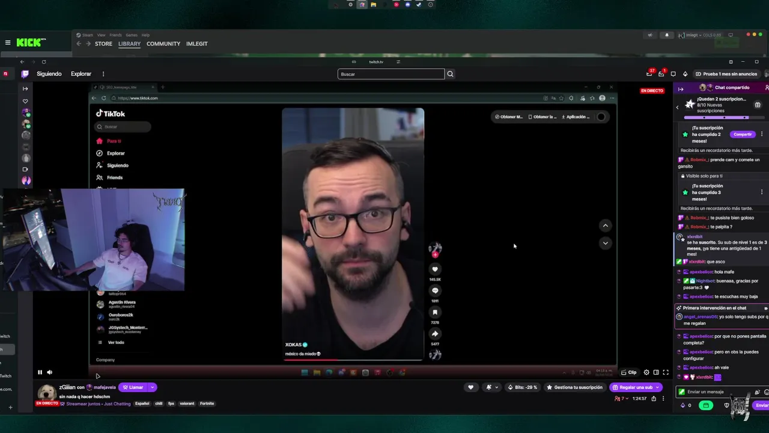Image resolution: width=769 pixels, height=433 pixels.
Task: Open the STORE tab in Steam
Action: (x=103, y=44)
